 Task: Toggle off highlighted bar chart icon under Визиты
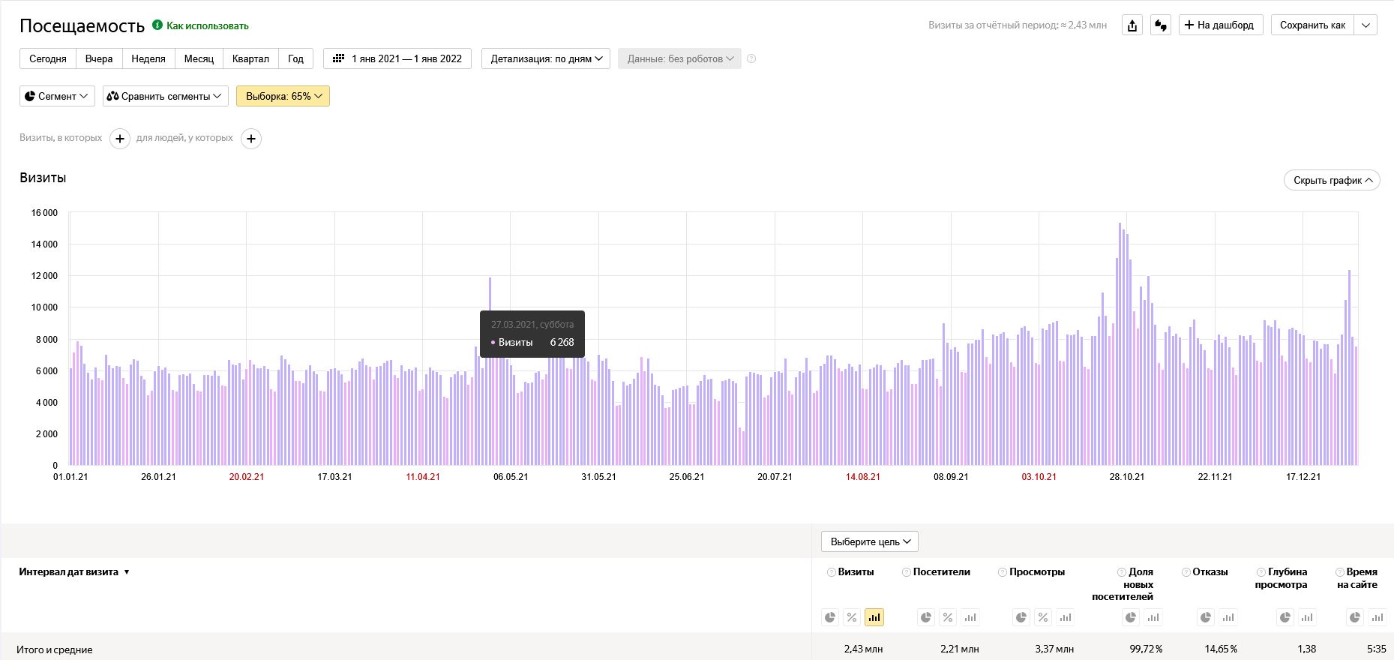point(874,617)
